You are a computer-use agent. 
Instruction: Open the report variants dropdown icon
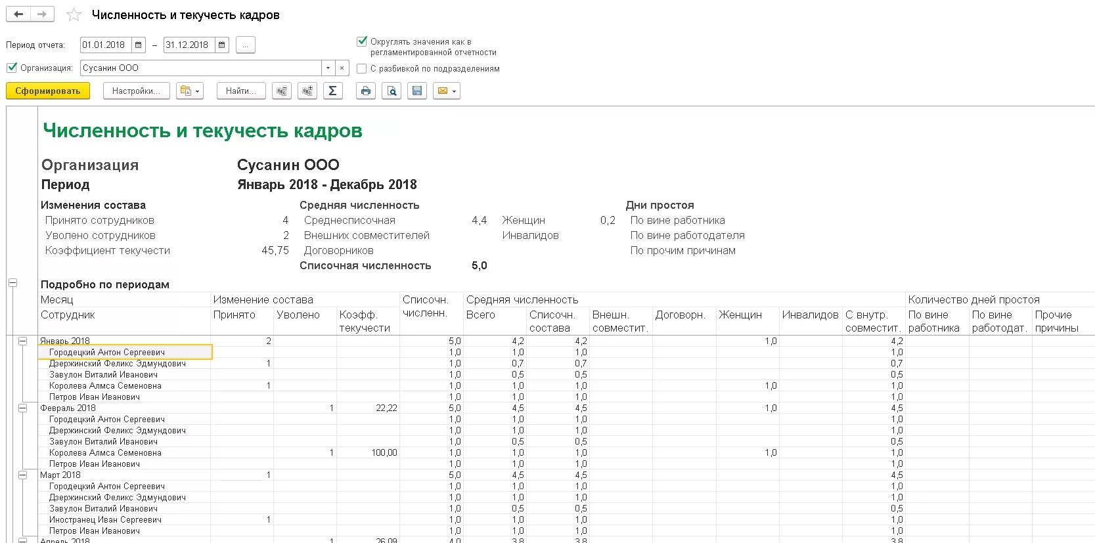tap(189, 91)
